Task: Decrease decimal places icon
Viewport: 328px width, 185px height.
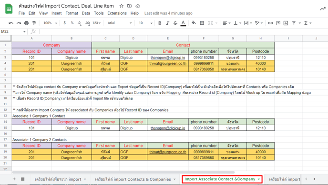Action: pyautogui.click(x=80, y=23)
